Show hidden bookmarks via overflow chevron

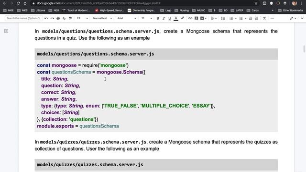pos(273,11)
